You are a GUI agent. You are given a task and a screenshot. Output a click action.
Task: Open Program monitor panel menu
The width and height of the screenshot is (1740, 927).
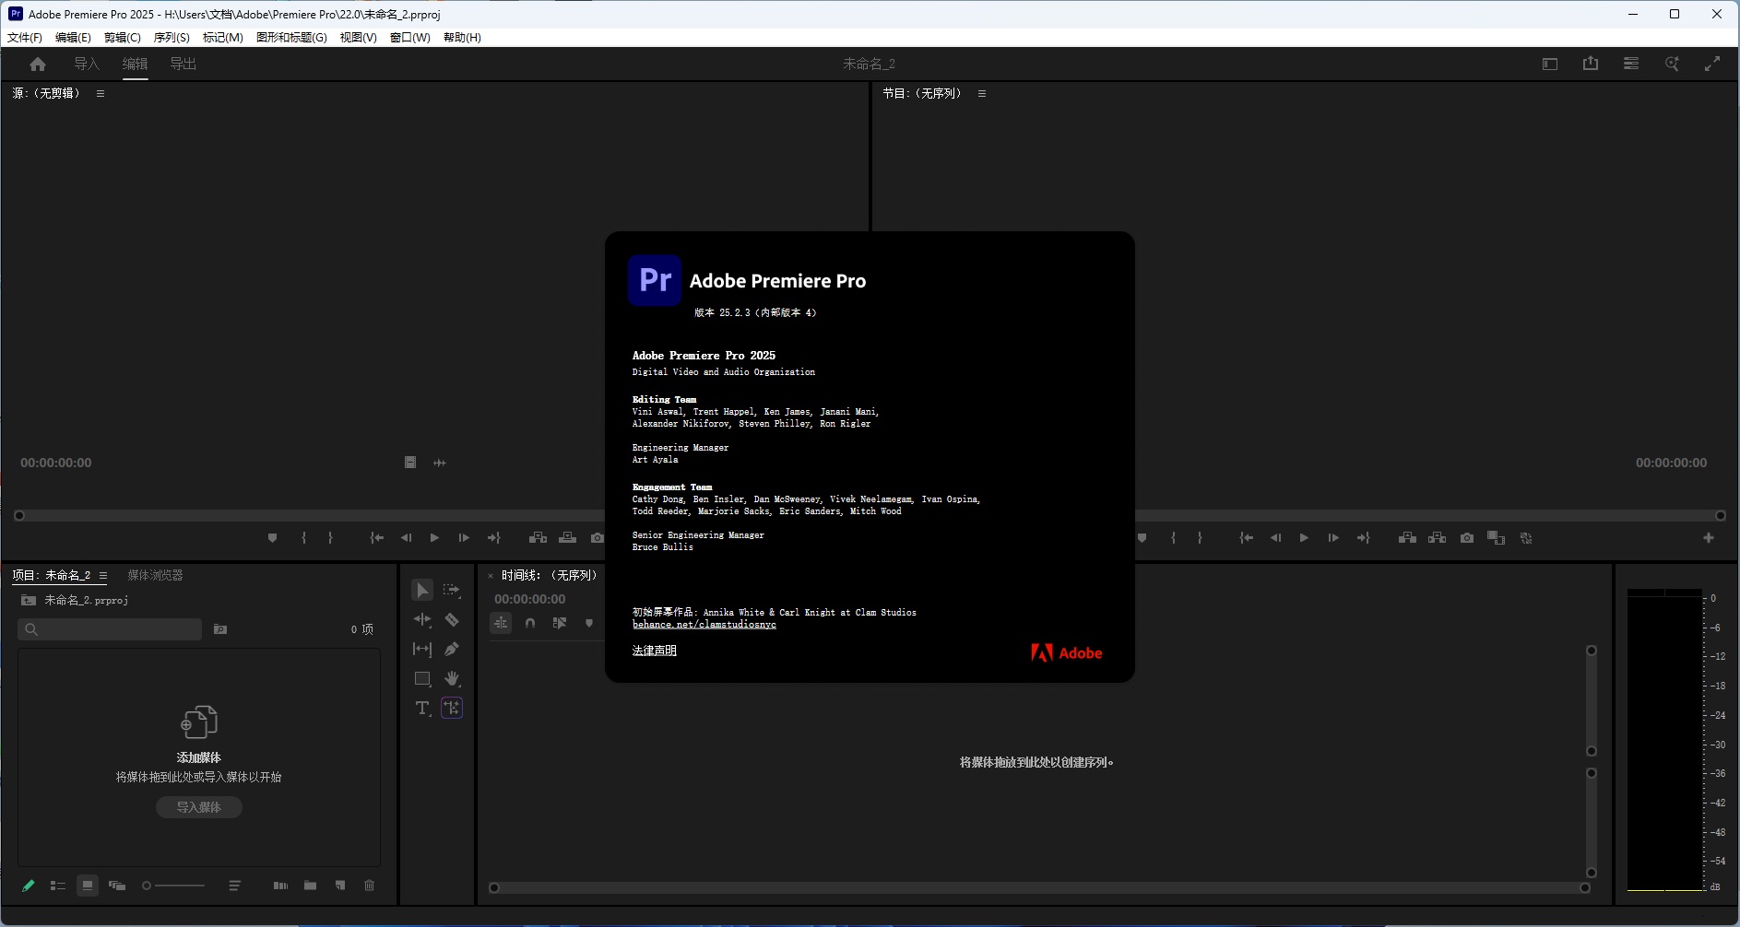point(982,93)
